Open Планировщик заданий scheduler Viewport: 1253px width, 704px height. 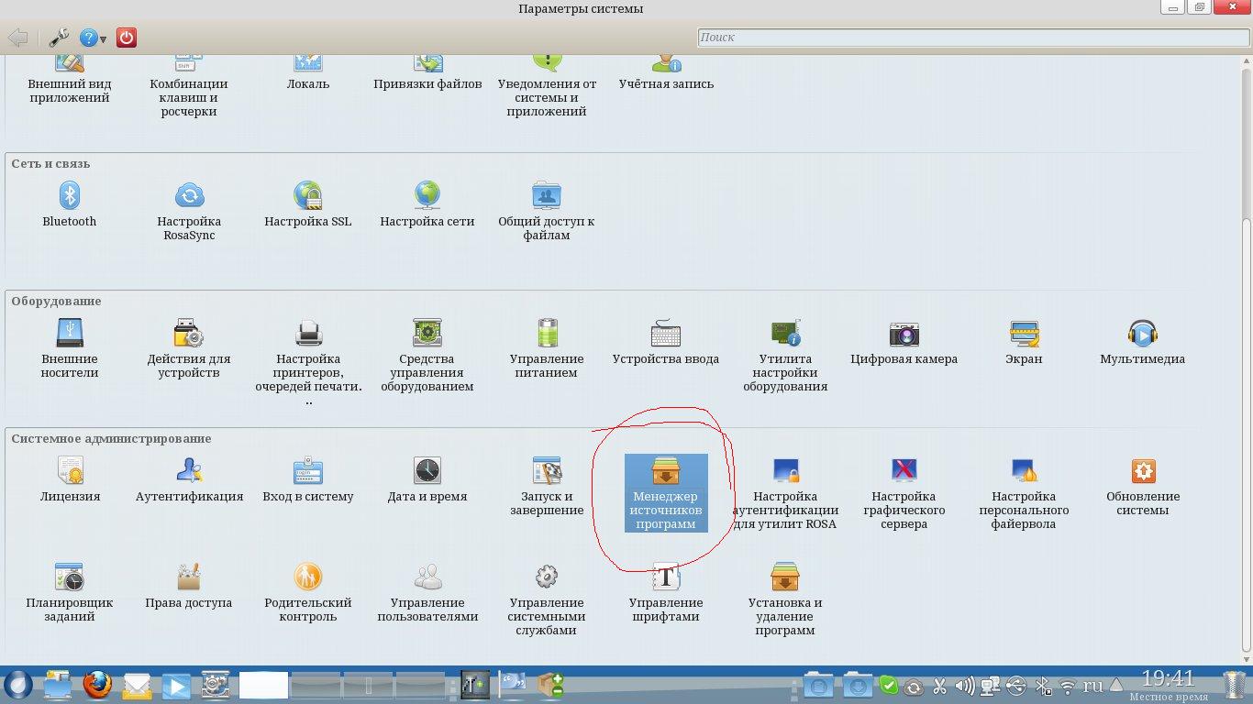[70, 591]
